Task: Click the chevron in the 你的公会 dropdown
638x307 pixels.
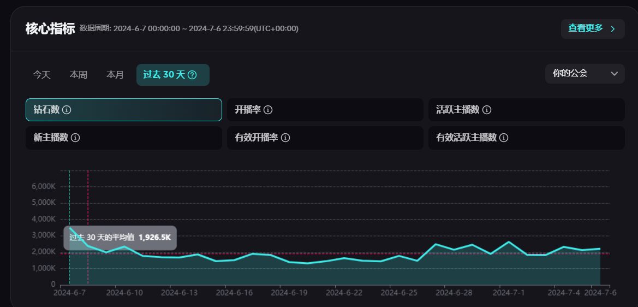Action: pyautogui.click(x=615, y=74)
